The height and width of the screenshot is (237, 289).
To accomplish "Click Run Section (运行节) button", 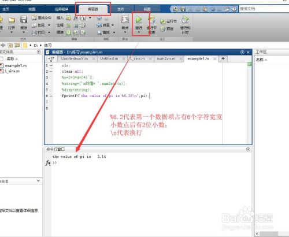I will pyautogui.click(x=168, y=21).
